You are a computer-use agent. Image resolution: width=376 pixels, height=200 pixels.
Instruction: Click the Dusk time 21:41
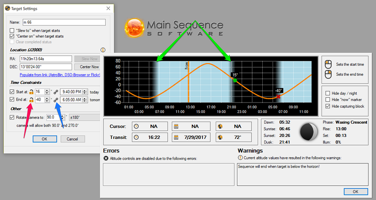pos(285,142)
